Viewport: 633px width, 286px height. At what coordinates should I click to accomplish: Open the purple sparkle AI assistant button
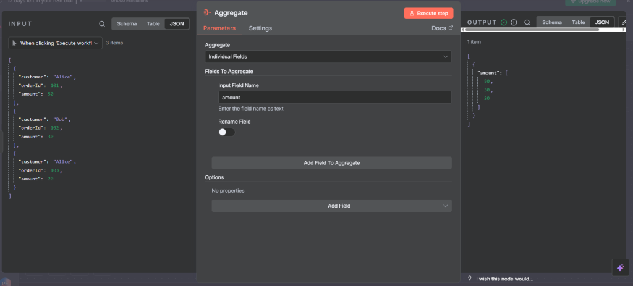(x=620, y=267)
